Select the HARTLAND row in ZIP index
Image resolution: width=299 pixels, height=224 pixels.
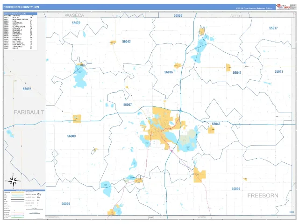pyautogui.click(x=18, y=39)
